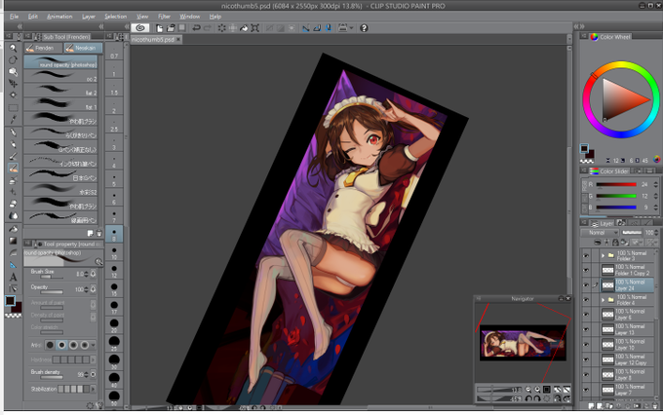The image size is (663, 415).
Task: Create new raster layer icon
Action: point(592,405)
